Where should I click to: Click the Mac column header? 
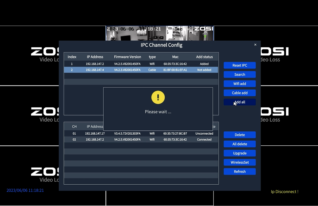[175, 57]
